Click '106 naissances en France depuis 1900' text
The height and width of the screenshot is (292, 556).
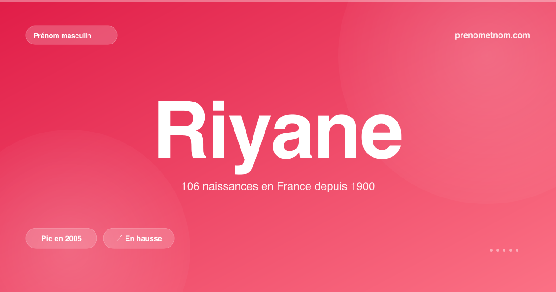point(278,187)
